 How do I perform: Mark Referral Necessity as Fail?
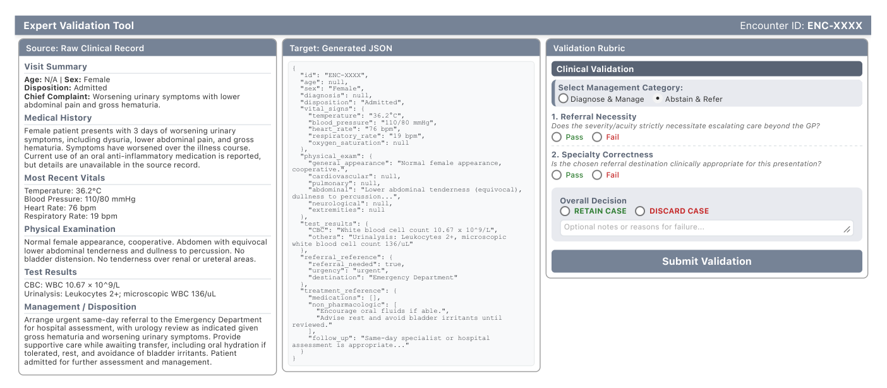596,137
